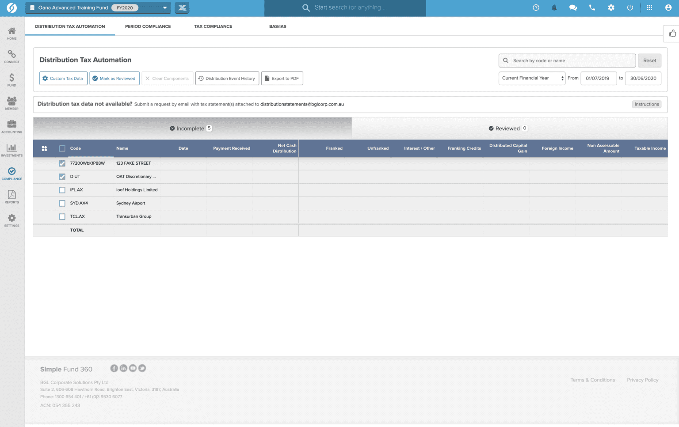Check the checkbox for IFL.AX Ioof Holdings
The image size is (679, 427).
click(x=62, y=190)
